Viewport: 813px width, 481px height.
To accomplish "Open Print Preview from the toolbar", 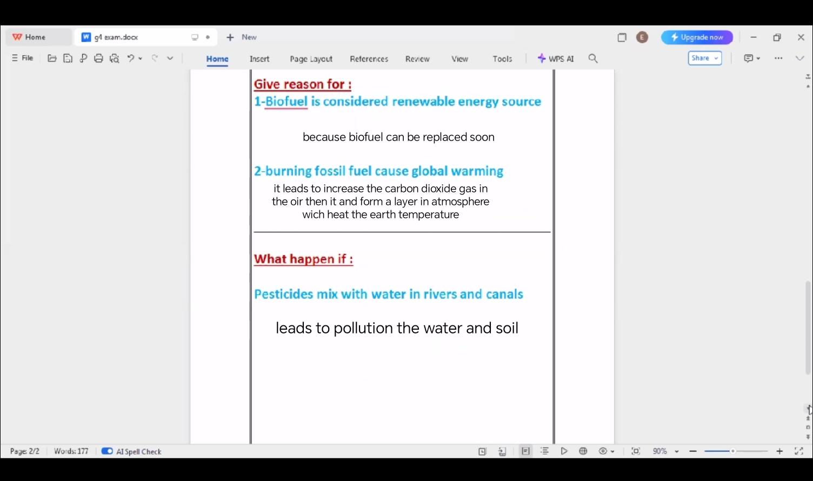I will click(x=114, y=58).
